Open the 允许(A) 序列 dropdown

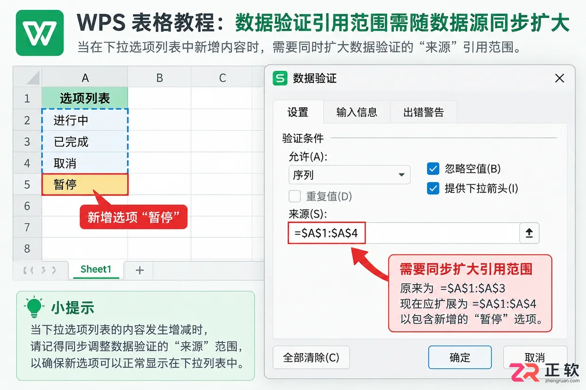coord(349,175)
